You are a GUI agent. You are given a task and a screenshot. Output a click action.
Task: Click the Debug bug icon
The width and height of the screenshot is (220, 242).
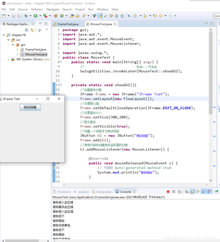click(26, 15)
